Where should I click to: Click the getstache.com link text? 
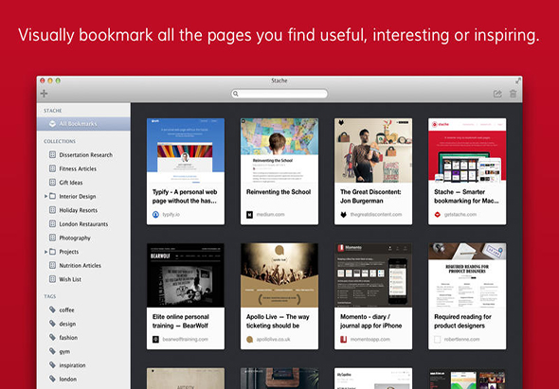[460, 215]
